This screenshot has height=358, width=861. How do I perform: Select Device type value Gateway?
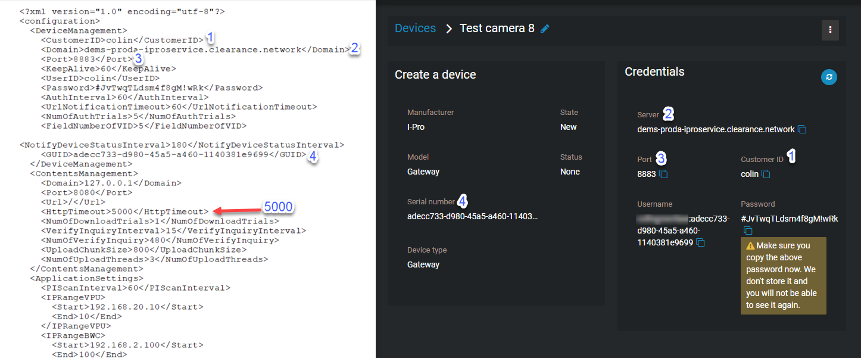coord(423,264)
